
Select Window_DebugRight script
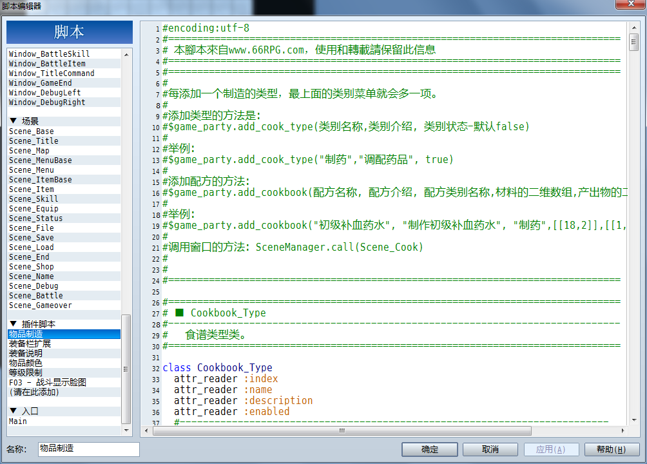coord(64,102)
